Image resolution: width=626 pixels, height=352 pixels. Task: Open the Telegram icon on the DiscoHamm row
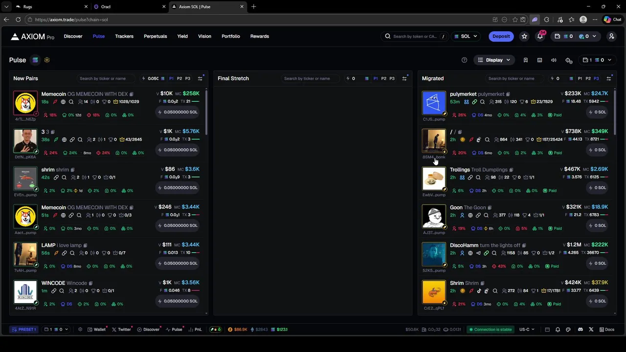point(478,253)
